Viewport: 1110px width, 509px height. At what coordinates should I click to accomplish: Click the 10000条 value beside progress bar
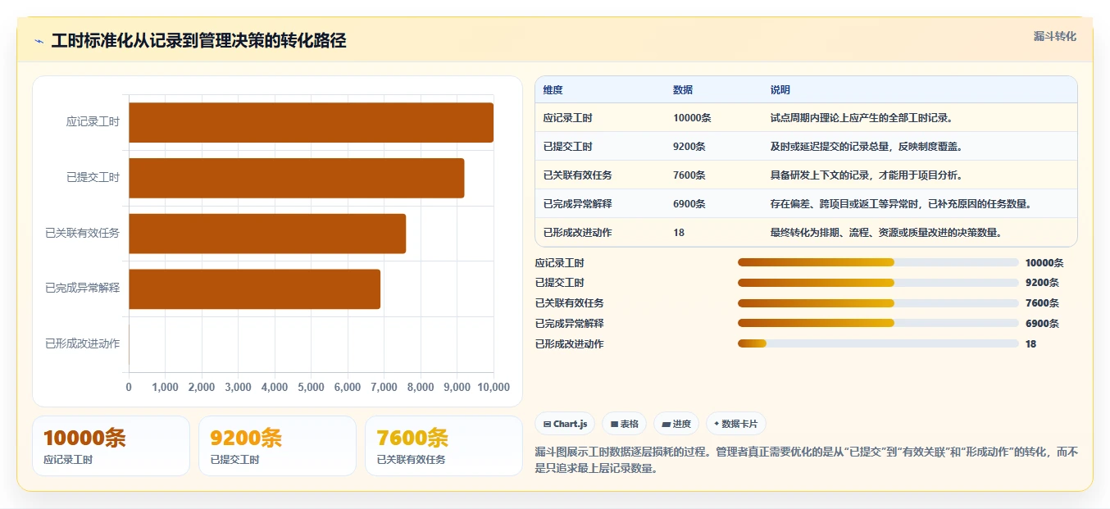tap(1044, 263)
